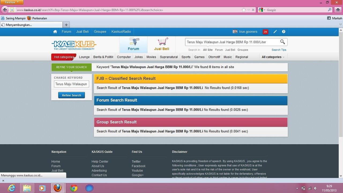The image size is (343, 193).
Task: Select Forum search scope
Action: (219, 50)
